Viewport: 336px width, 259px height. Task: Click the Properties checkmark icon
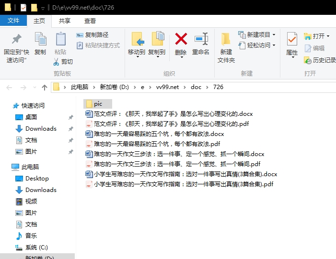292,39
